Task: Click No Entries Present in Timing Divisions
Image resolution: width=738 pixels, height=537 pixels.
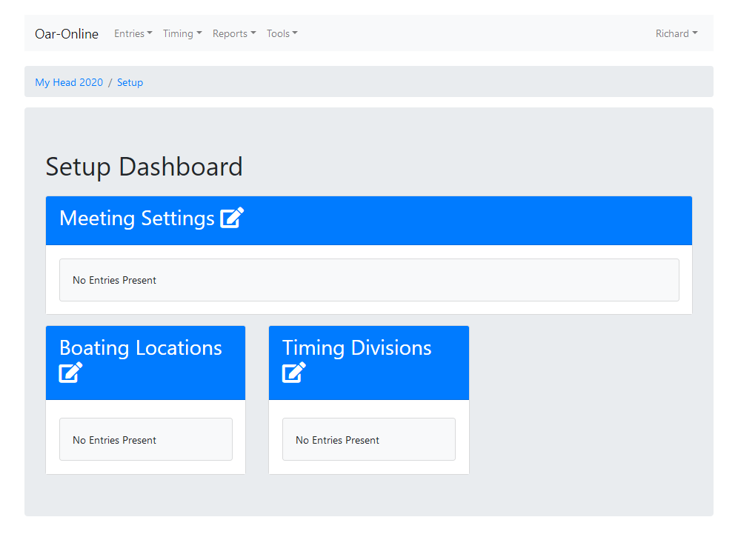Action: pos(337,440)
